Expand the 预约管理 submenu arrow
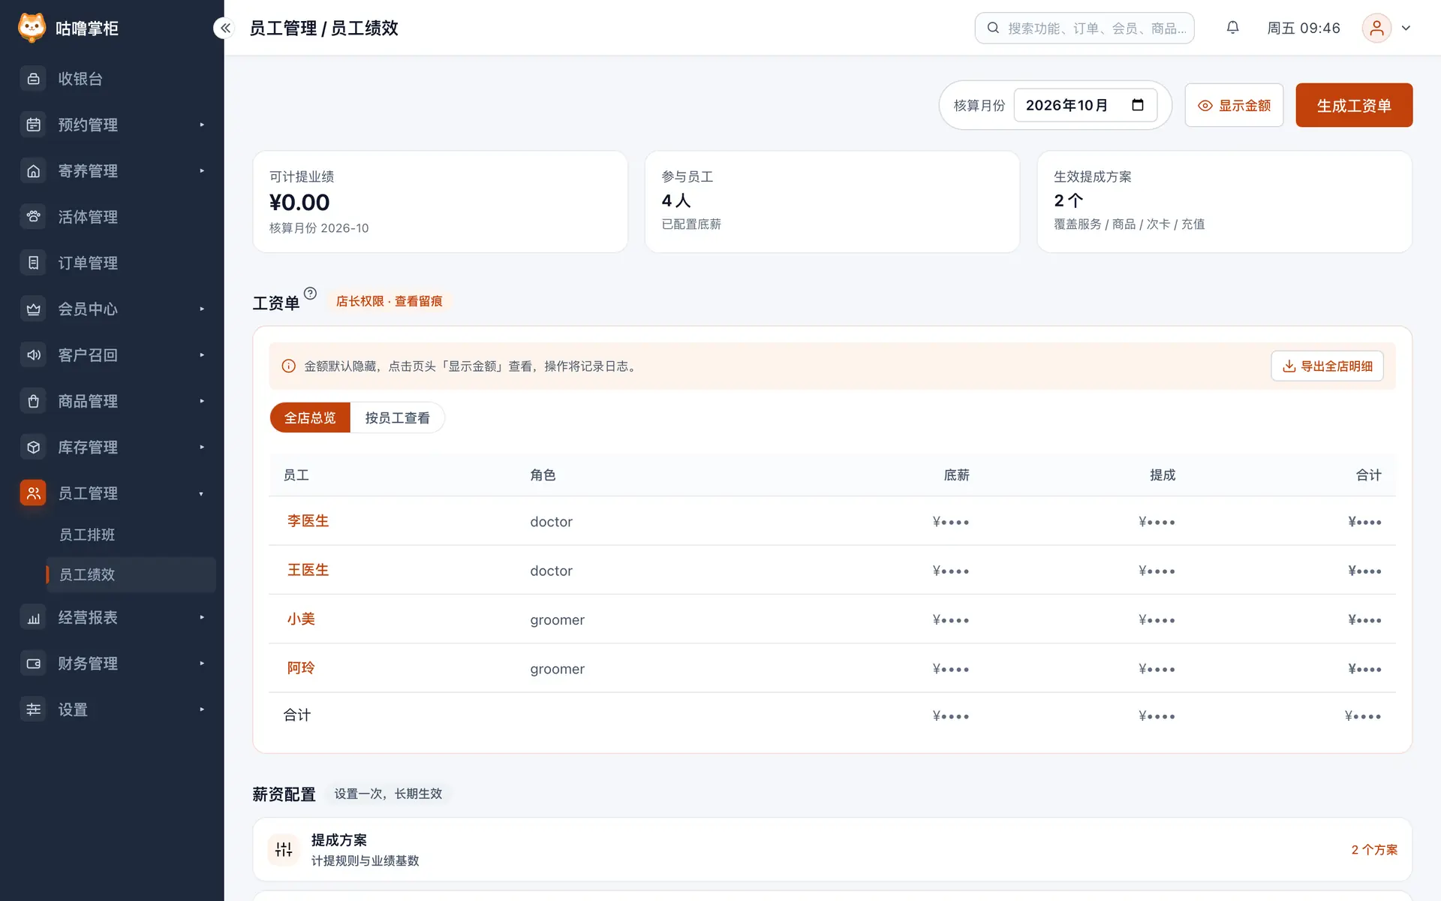Image resolution: width=1441 pixels, height=901 pixels. [202, 125]
